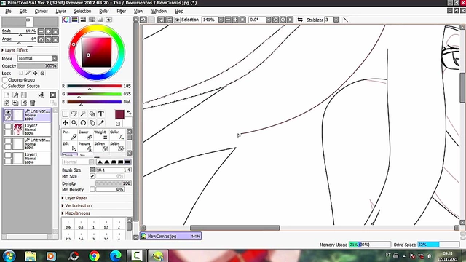This screenshot has width=466, height=262.
Task: Open the File menu
Action: click(x=8, y=12)
